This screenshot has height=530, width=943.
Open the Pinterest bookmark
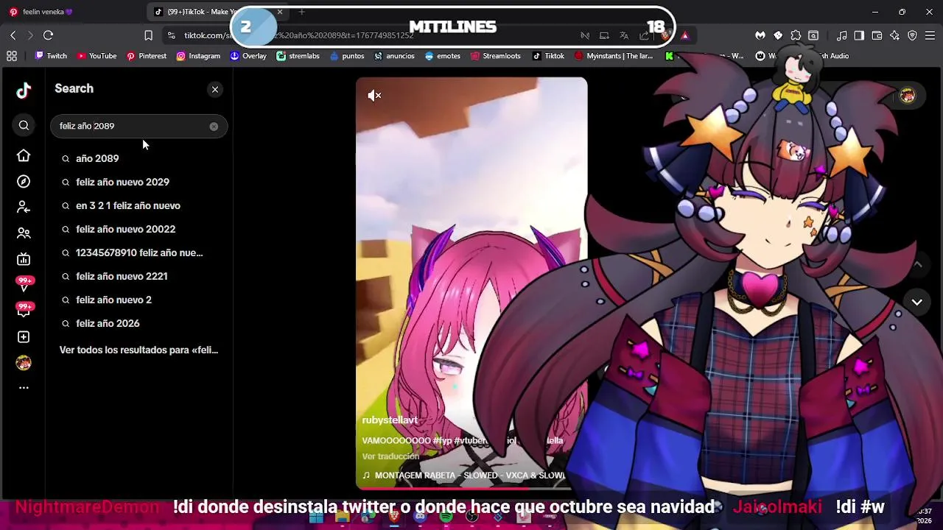tap(146, 56)
